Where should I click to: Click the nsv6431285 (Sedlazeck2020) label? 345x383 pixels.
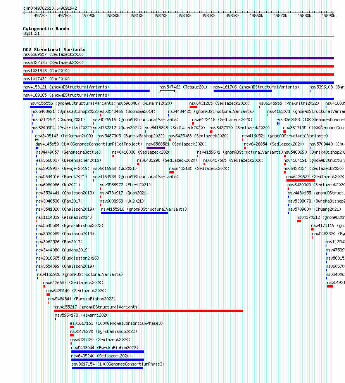(x=219, y=103)
